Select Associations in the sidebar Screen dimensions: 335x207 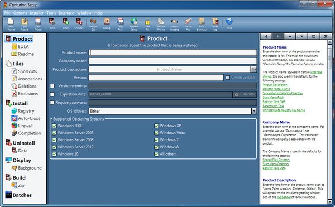[x=27, y=79]
